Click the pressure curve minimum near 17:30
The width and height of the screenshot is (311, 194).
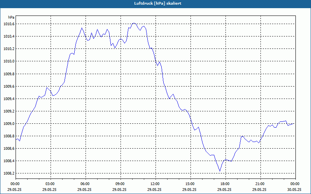[220, 171]
